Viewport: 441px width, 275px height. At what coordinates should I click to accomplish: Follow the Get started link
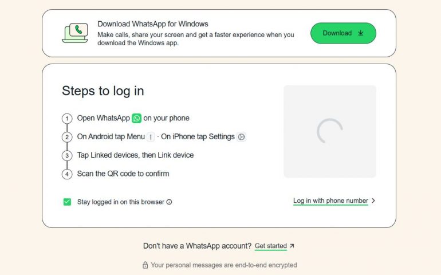tap(270, 246)
